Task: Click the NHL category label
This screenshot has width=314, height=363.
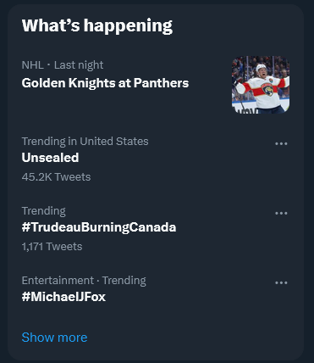Action: point(33,65)
